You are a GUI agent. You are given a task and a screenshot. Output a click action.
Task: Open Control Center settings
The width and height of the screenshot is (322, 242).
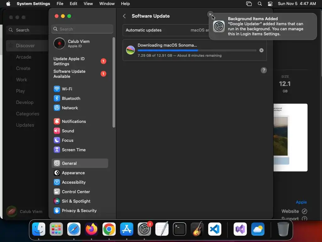(x=80, y=192)
